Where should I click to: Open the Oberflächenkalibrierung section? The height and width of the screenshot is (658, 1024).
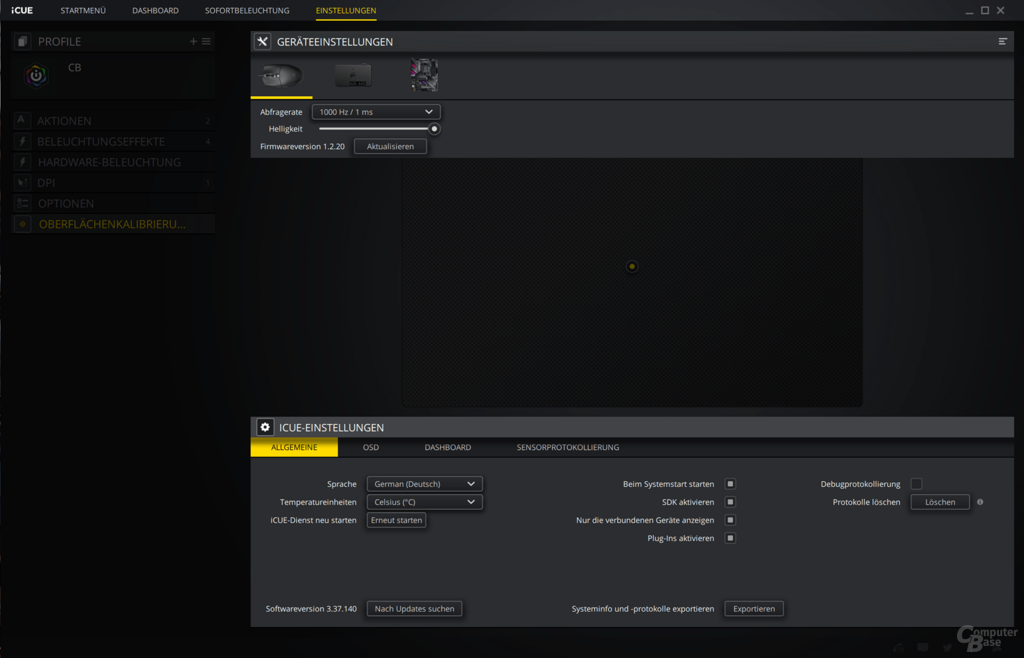point(113,224)
